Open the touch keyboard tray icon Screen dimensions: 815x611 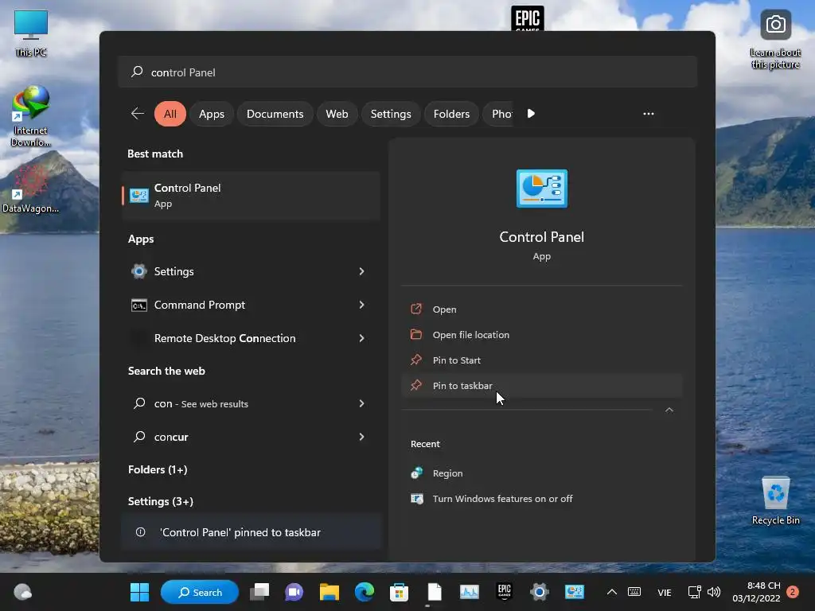click(634, 592)
